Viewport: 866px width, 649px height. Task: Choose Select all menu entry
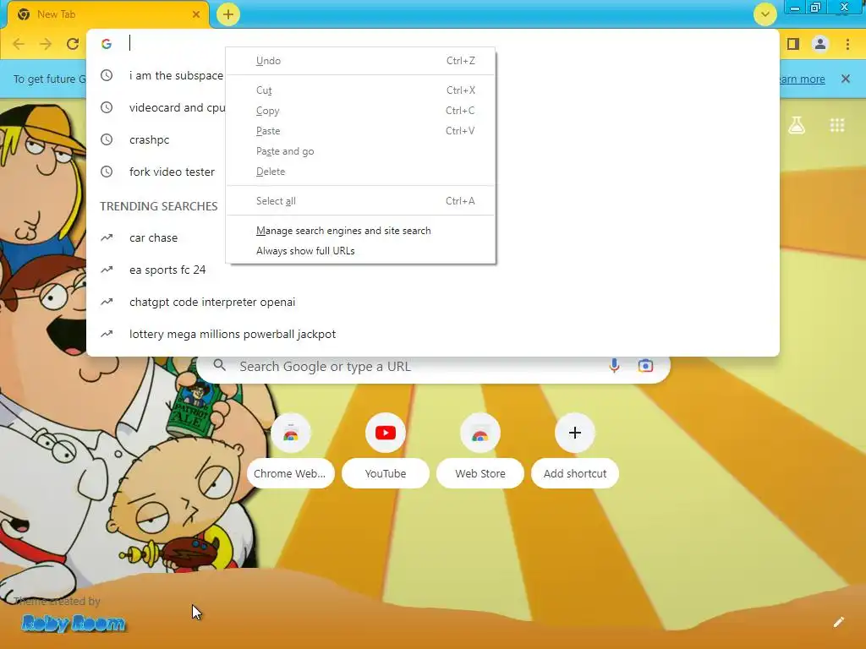(x=360, y=201)
